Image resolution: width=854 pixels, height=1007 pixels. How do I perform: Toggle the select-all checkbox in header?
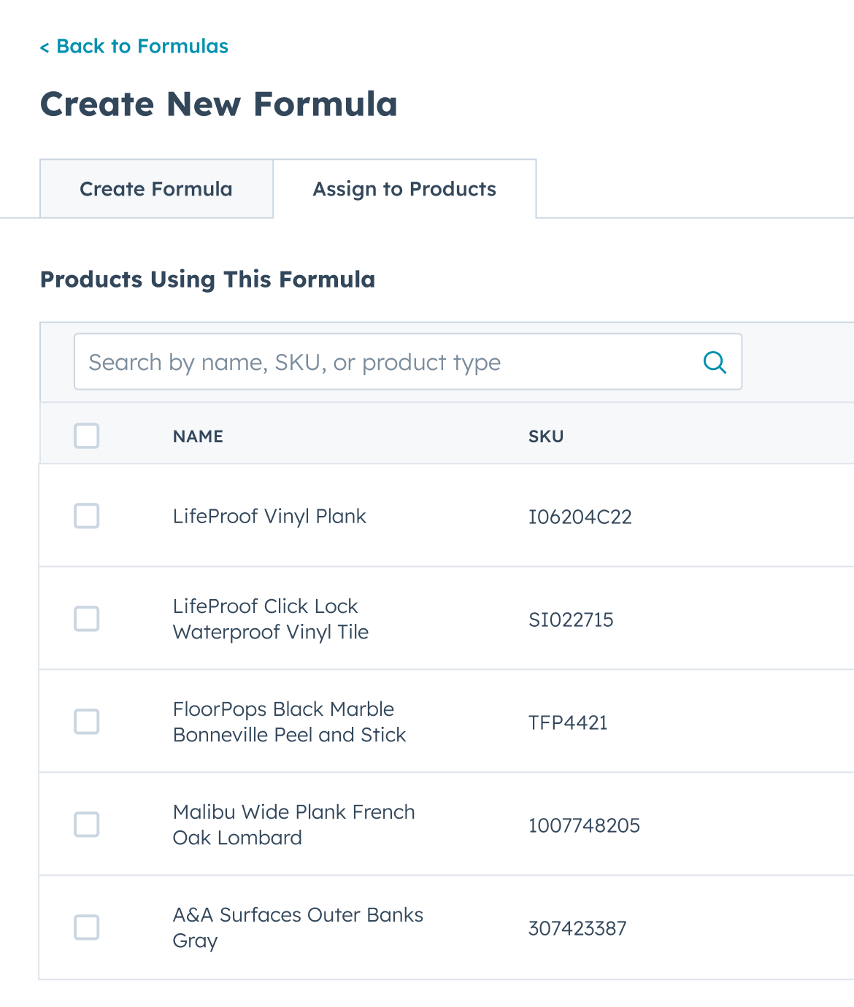click(x=86, y=436)
